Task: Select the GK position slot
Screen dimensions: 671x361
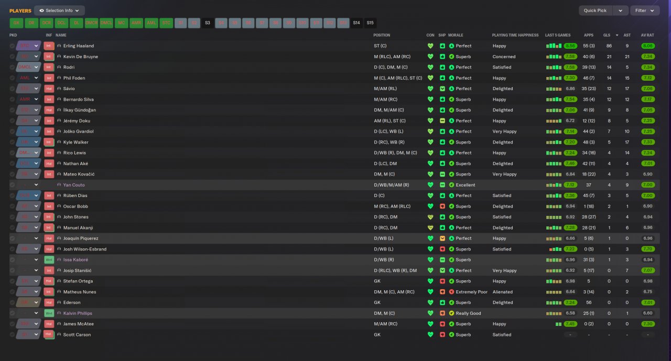Action: [x=16, y=23]
